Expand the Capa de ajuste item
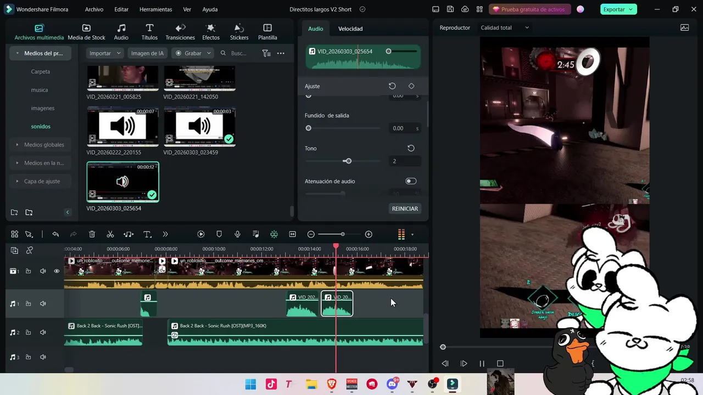The width and height of the screenshot is (703, 395). pyautogui.click(x=40, y=181)
